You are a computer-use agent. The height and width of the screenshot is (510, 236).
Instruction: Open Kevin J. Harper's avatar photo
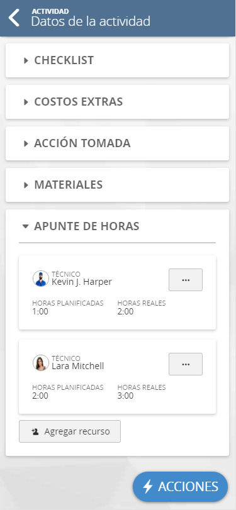pos(41,279)
